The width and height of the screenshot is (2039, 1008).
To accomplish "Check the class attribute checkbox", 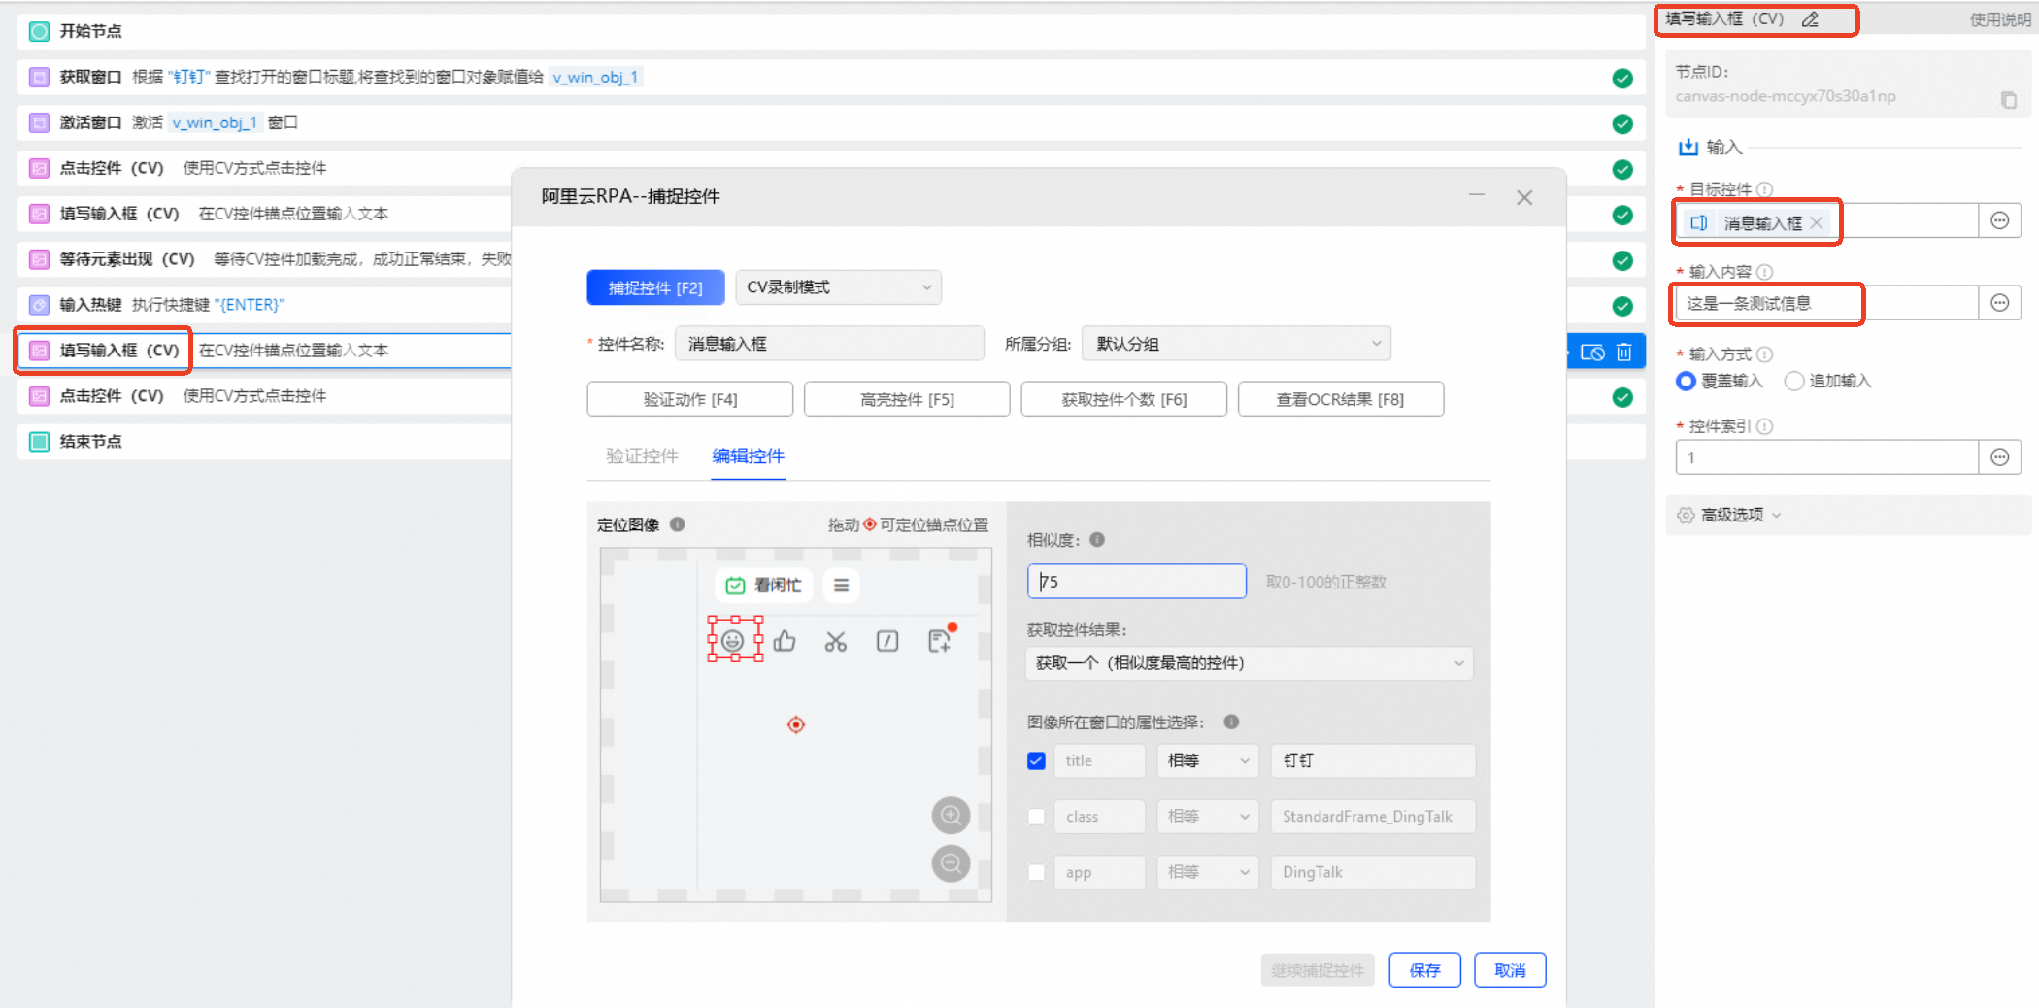I will (x=1036, y=817).
